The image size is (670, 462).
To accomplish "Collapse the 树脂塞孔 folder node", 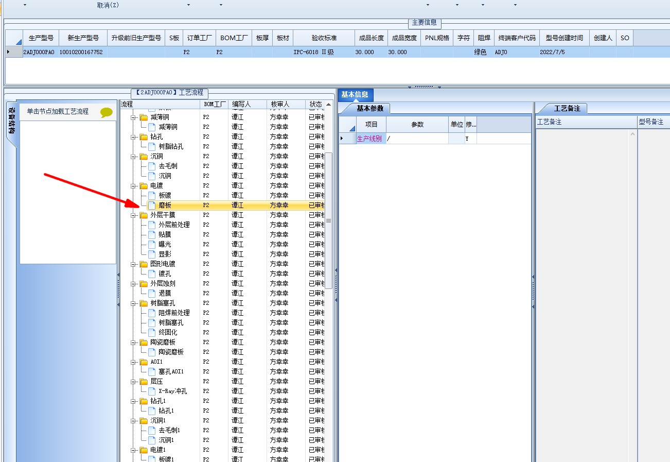I will (x=133, y=303).
